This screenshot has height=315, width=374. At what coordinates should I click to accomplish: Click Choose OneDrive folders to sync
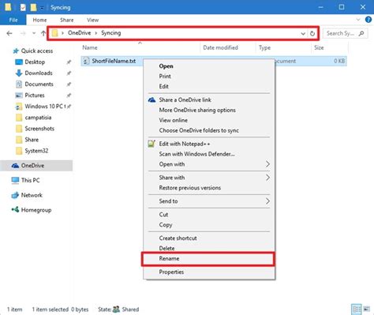(209, 130)
